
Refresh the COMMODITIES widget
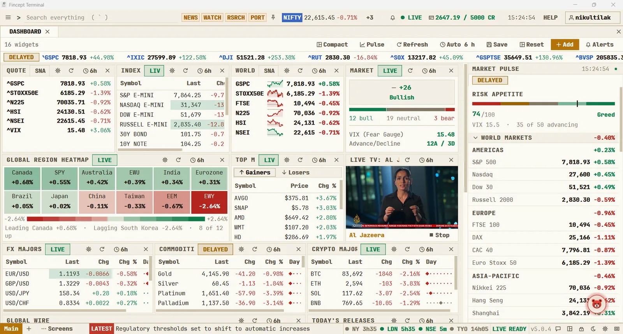(255, 249)
